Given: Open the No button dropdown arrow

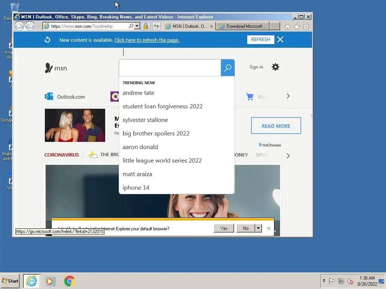Looking at the screenshot, I should click(x=259, y=228).
